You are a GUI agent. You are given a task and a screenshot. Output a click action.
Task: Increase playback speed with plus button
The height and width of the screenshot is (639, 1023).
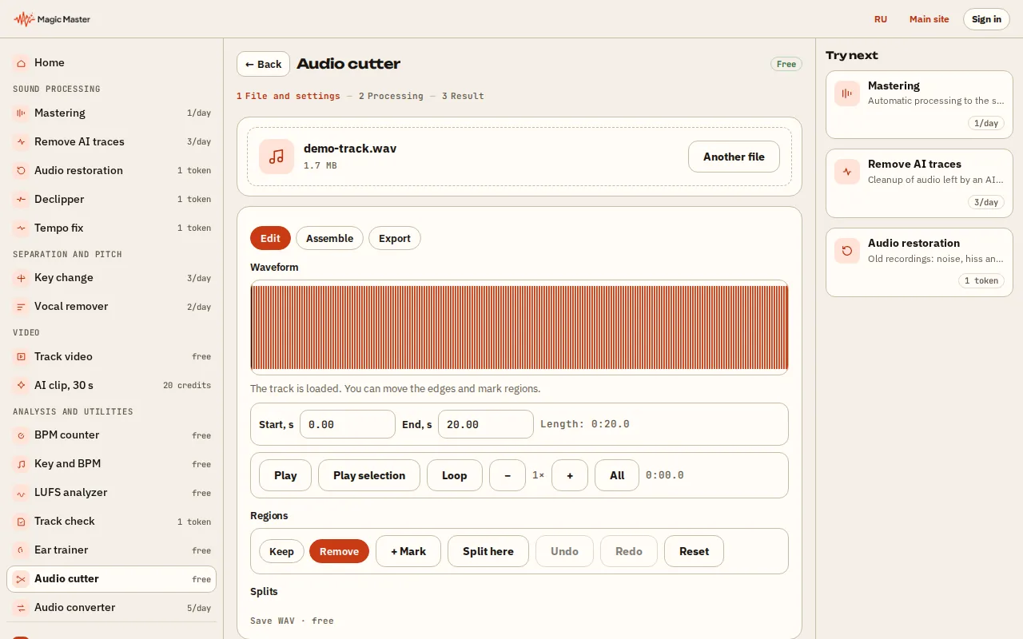(570, 475)
